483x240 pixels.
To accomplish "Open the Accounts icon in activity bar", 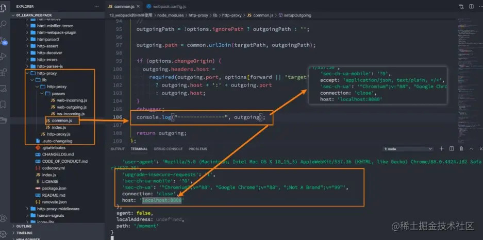I will pos(3,218).
